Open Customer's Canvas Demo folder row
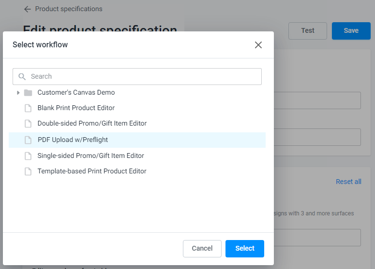Image resolution: width=375 pixels, height=269 pixels. tap(76, 92)
